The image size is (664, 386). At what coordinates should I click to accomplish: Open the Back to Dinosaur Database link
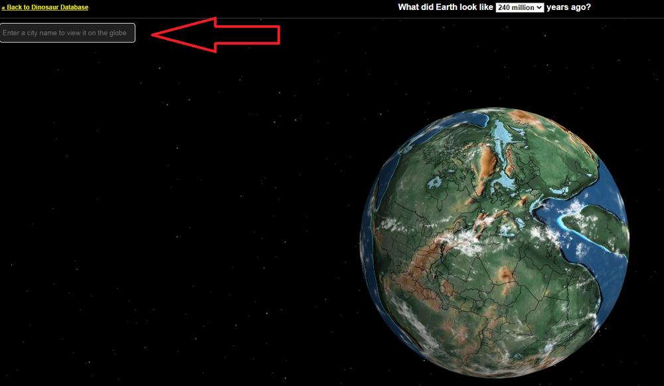point(45,7)
